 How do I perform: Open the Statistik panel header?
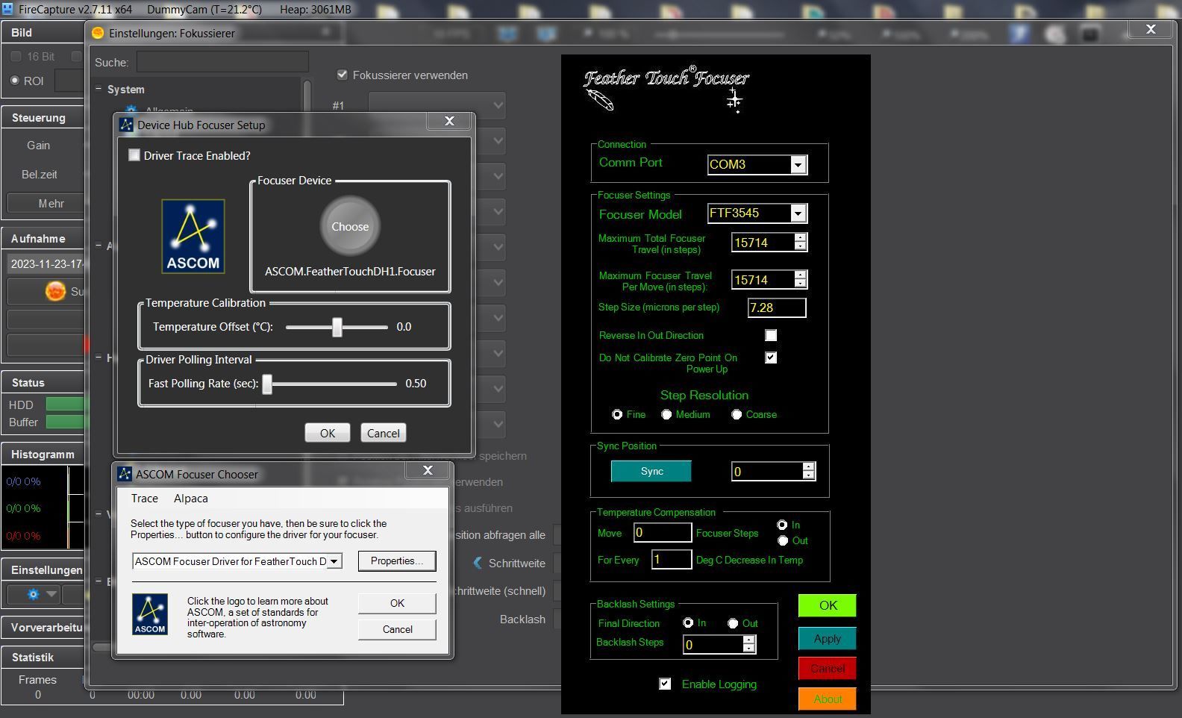click(43, 657)
